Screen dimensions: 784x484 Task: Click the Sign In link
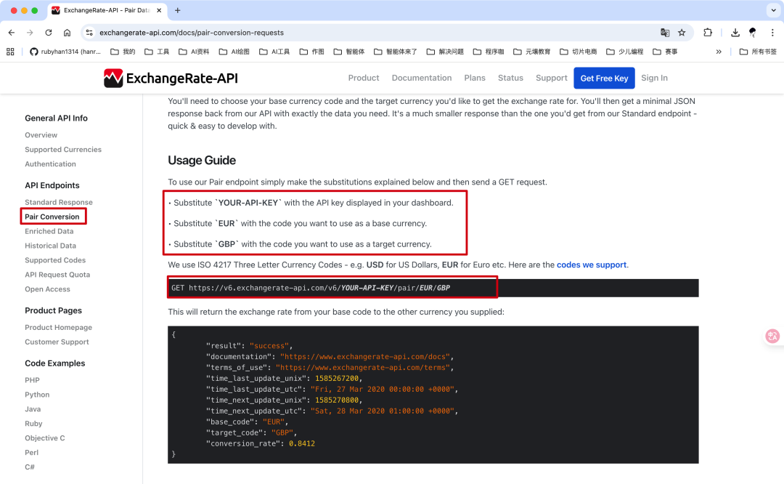654,78
